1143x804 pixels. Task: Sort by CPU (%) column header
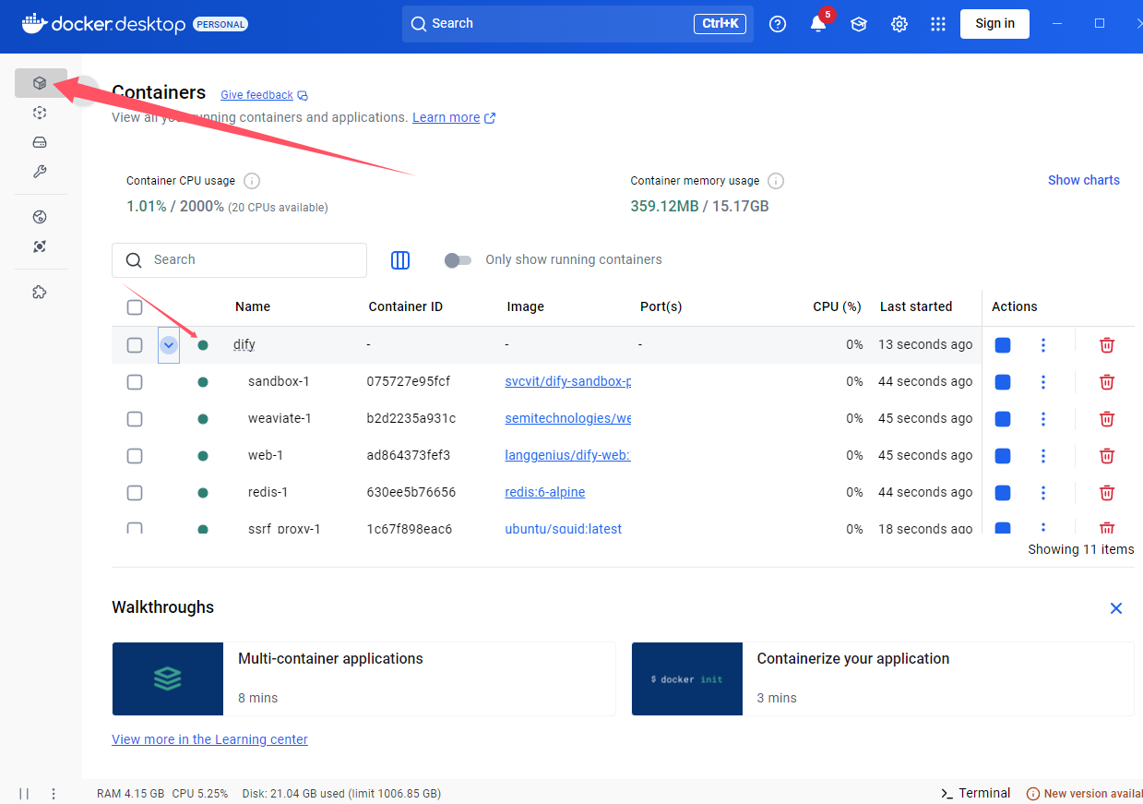tap(837, 307)
